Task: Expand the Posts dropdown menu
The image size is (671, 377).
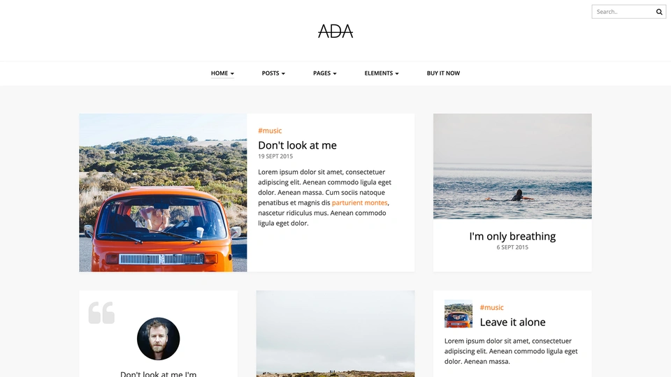Action: tap(273, 73)
